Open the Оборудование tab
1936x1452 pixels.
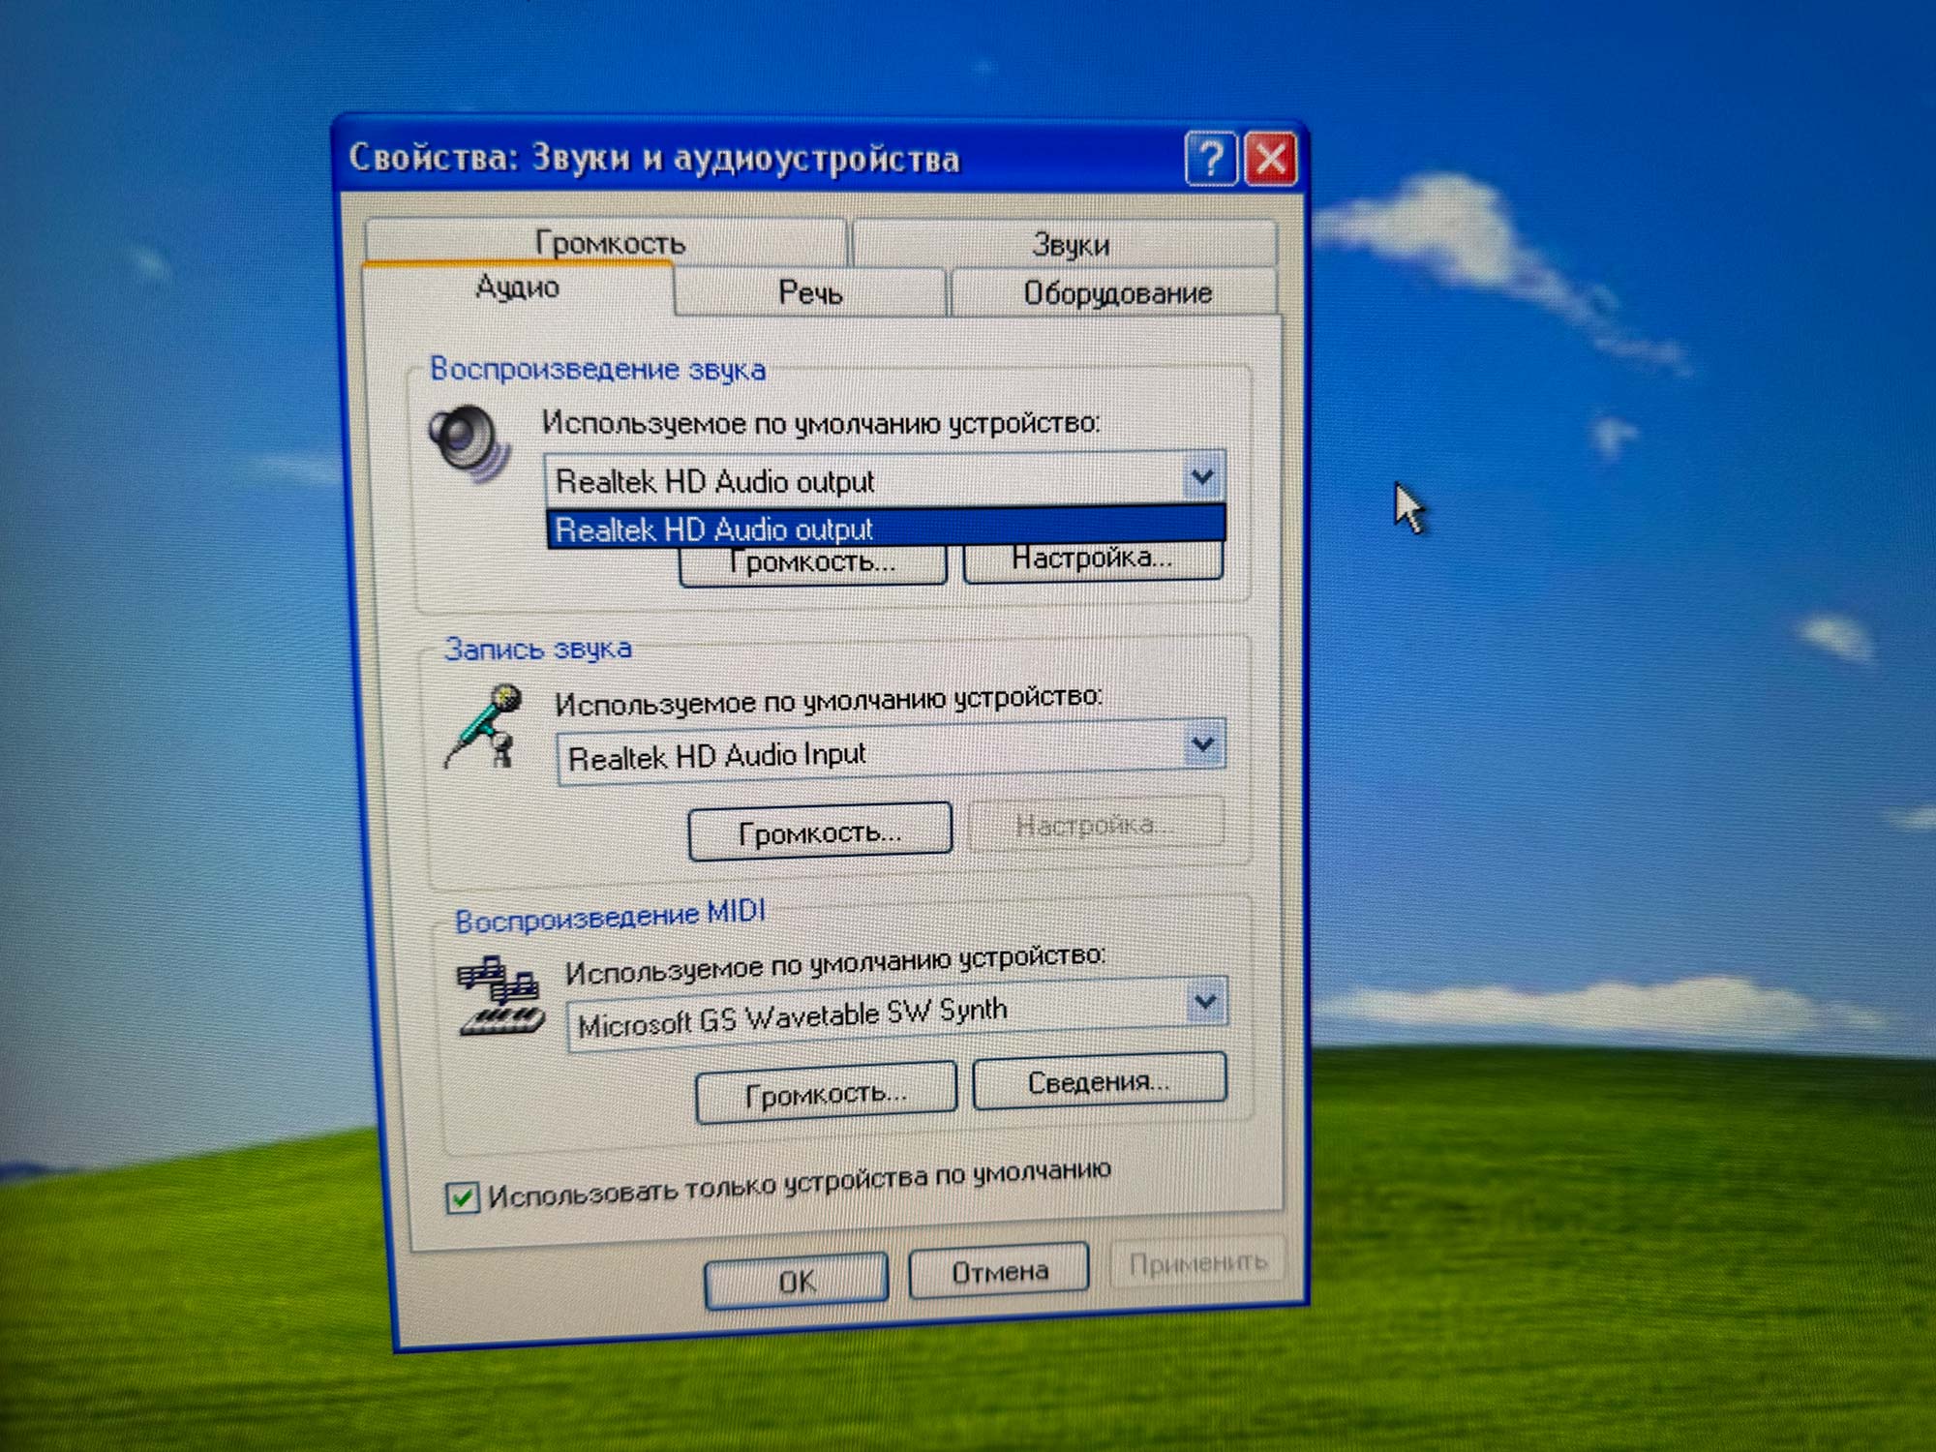[1117, 292]
